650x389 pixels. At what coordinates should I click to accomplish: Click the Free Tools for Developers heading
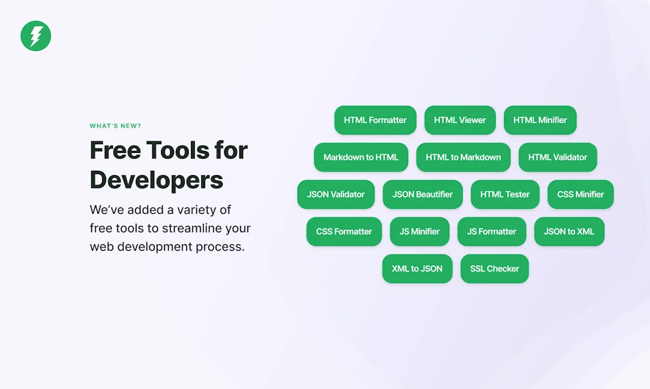(169, 165)
